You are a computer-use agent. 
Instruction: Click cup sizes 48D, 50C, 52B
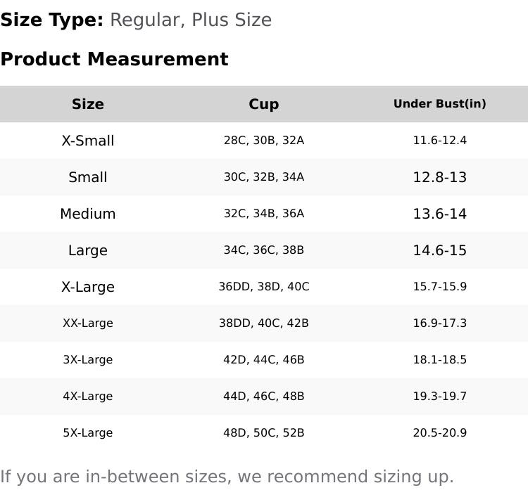pyautogui.click(x=263, y=433)
